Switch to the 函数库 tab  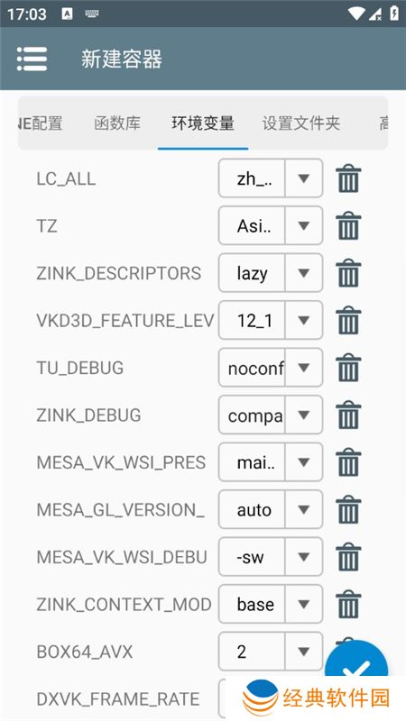pyautogui.click(x=117, y=123)
